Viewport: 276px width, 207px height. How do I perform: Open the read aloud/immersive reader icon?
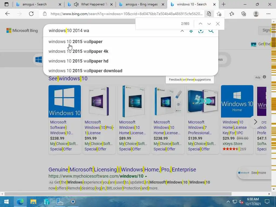click(209, 14)
